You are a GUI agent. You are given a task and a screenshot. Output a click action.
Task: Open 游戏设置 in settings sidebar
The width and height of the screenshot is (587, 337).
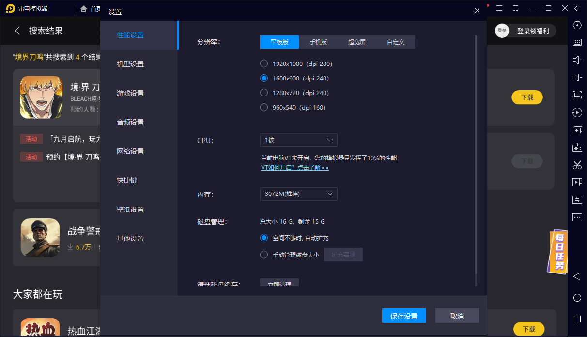(x=130, y=93)
